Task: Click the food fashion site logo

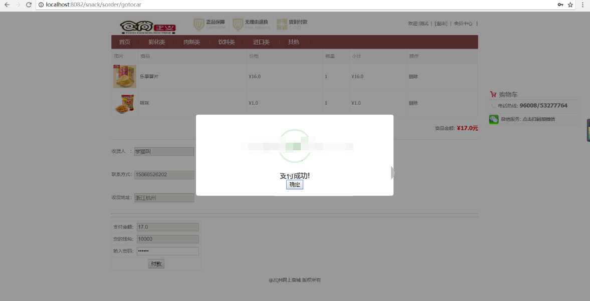Action: (148, 27)
